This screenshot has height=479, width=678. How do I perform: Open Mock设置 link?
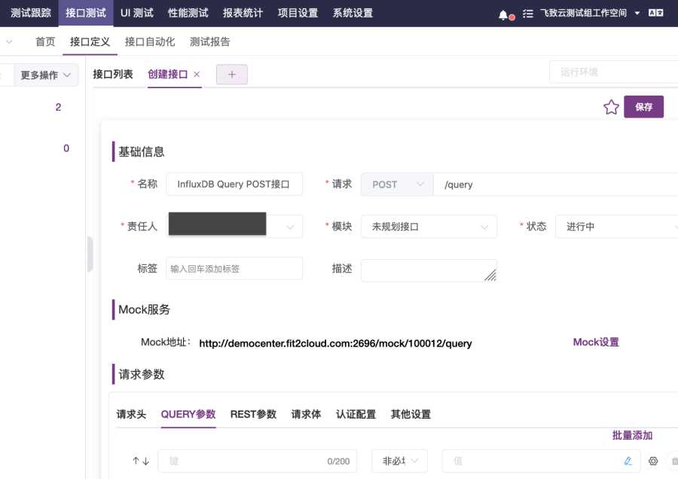pyautogui.click(x=596, y=342)
